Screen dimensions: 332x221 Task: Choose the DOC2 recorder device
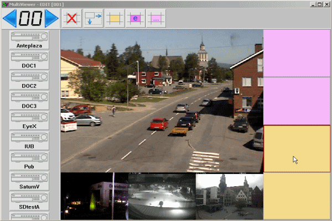pyautogui.click(x=29, y=80)
